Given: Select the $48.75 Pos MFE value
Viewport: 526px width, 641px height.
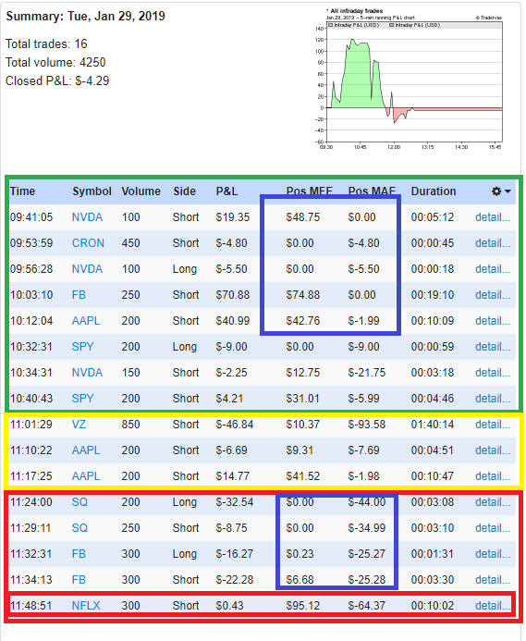Looking at the screenshot, I should 303,217.
